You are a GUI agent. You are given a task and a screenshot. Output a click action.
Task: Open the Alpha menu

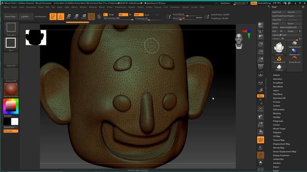6,7
